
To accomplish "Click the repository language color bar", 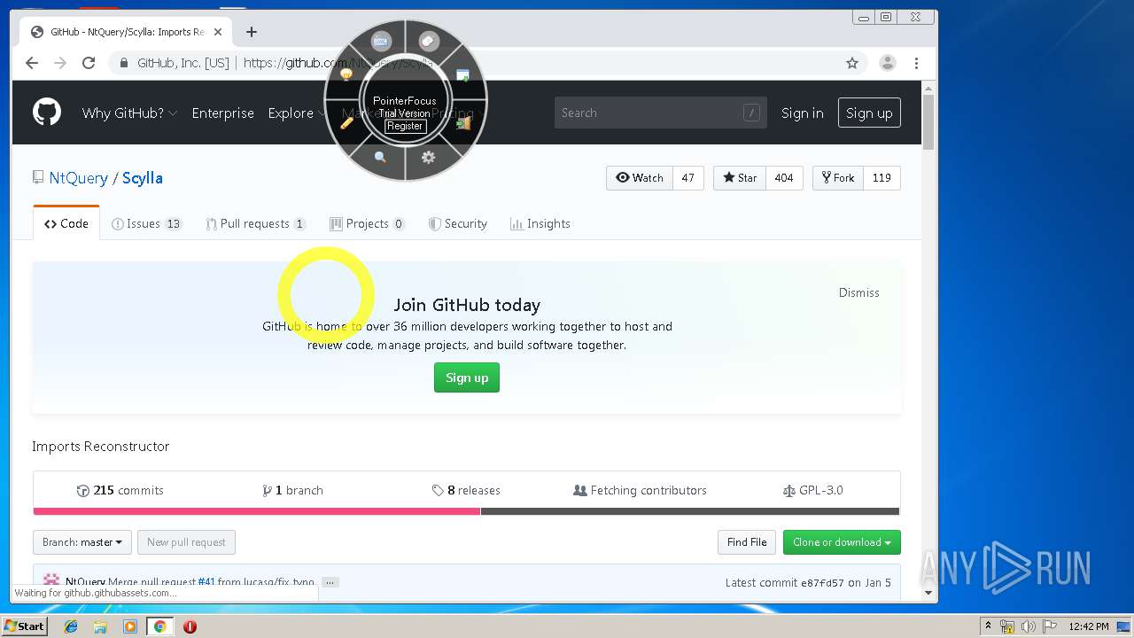I will (x=467, y=511).
